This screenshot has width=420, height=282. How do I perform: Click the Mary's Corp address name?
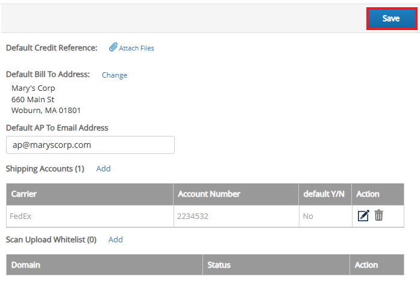coord(33,88)
